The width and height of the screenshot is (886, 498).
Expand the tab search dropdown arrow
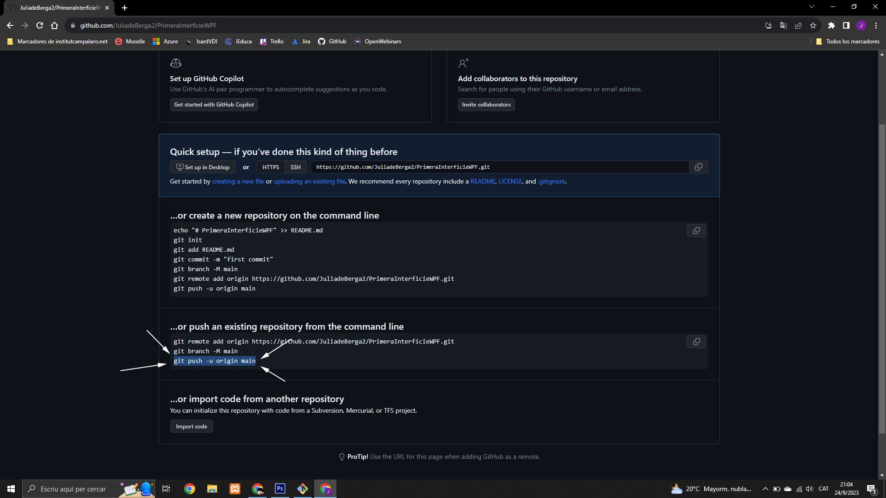[811, 7]
